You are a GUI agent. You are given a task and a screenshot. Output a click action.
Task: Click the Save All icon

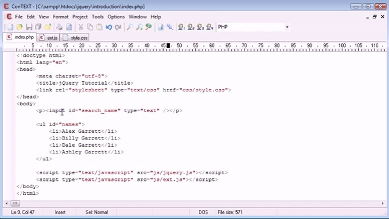click(38, 27)
